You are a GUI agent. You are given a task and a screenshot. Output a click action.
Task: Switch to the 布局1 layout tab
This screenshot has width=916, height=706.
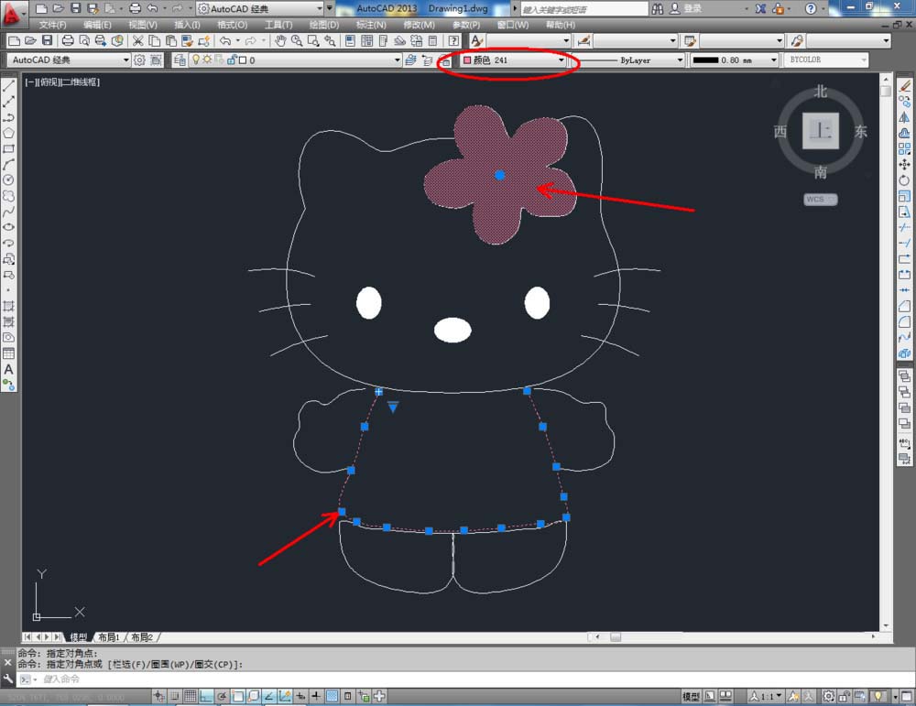(x=108, y=637)
